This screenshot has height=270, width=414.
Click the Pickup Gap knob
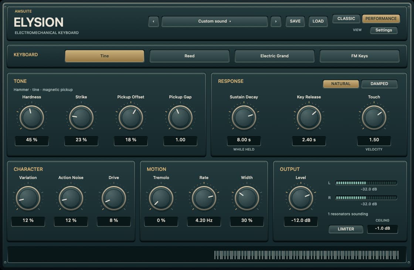180,118
